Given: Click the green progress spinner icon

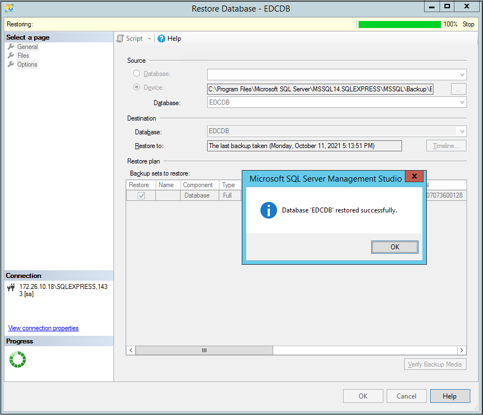Looking at the screenshot, I should pyautogui.click(x=18, y=359).
